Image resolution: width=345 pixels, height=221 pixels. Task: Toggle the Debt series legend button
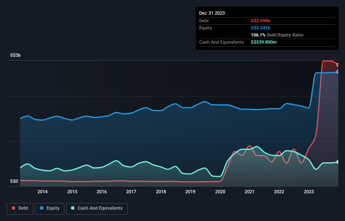[x=20, y=208]
